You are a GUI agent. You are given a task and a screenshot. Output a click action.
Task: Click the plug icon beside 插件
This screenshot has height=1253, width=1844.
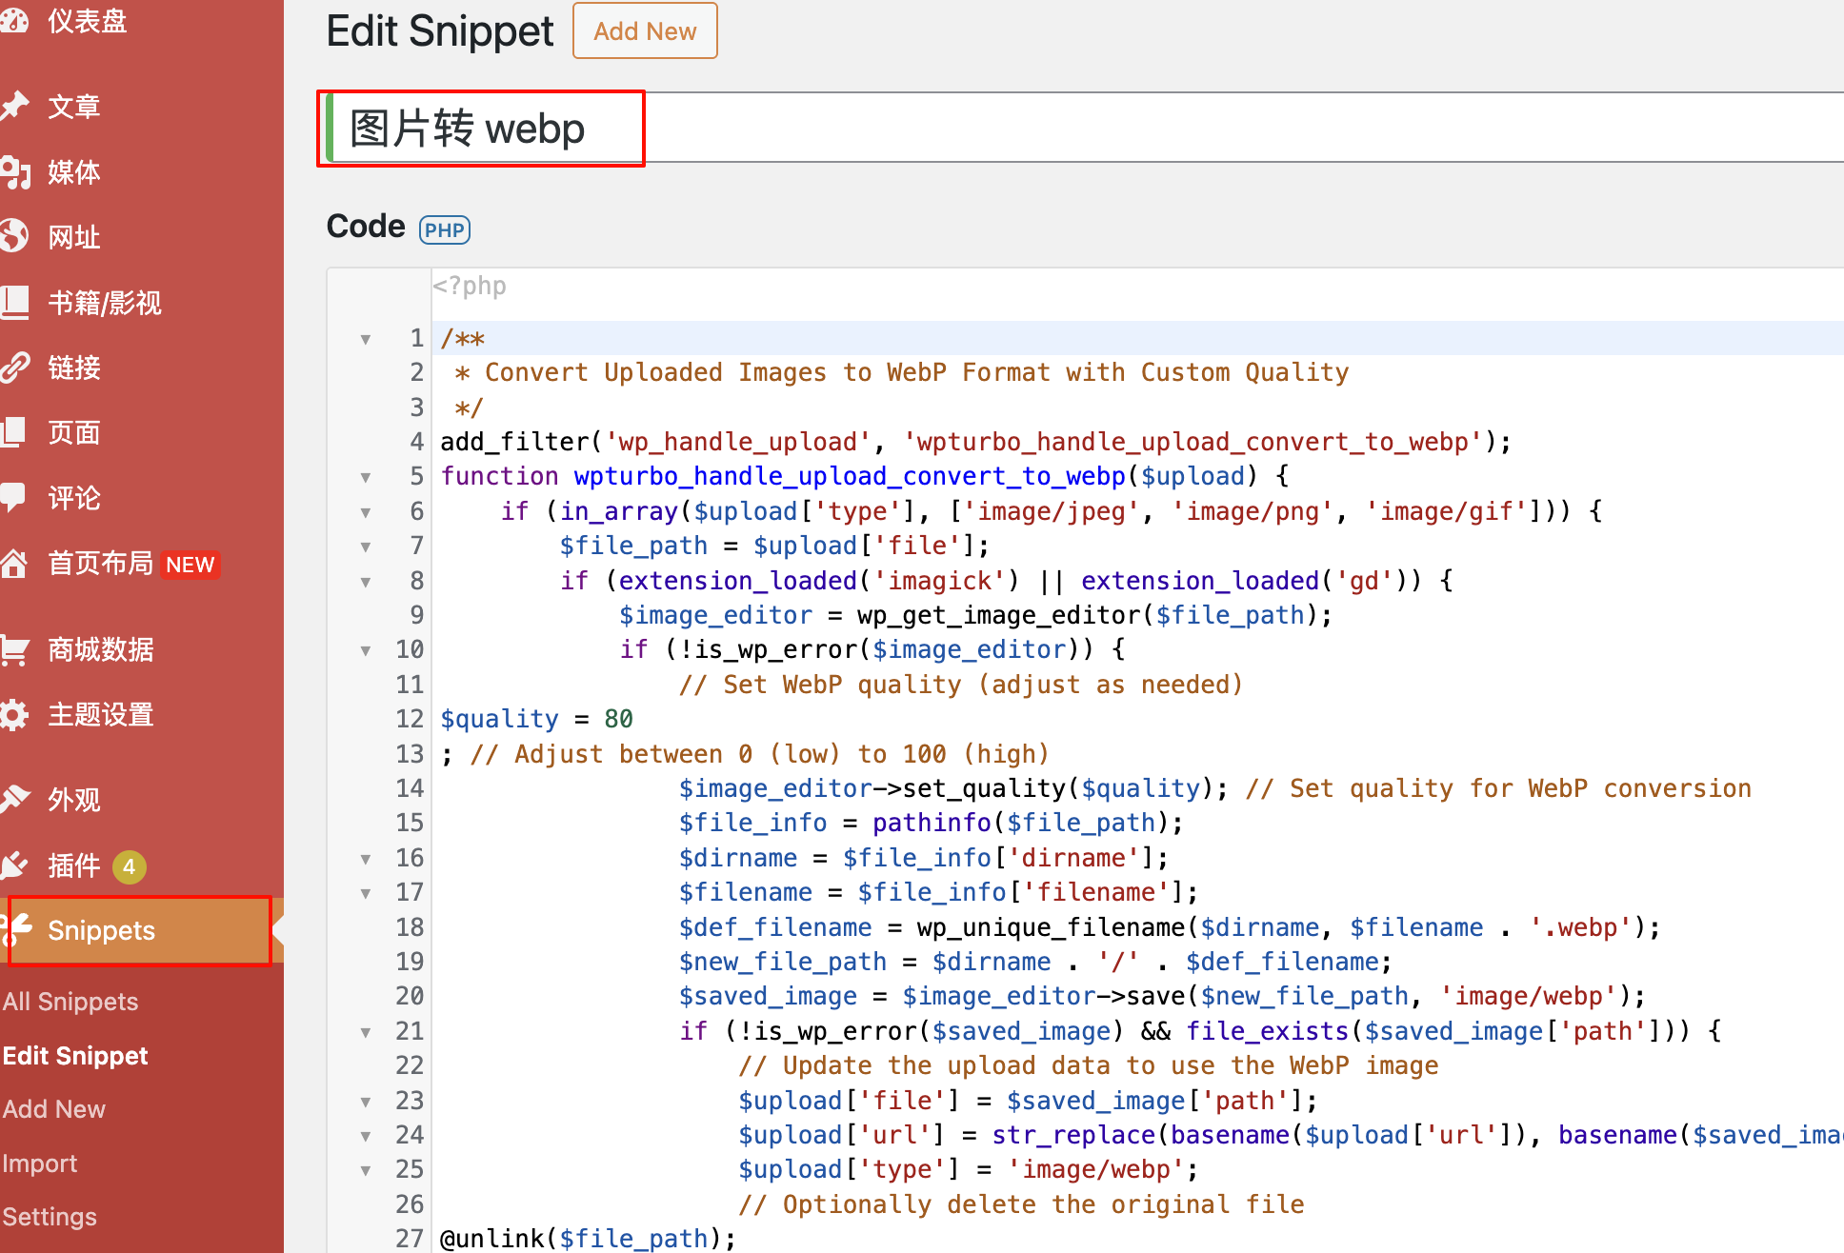coord(13,865)
